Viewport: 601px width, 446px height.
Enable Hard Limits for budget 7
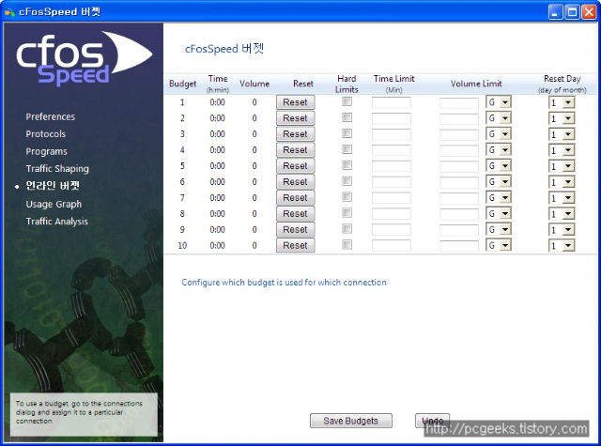[x=347, y=197]
